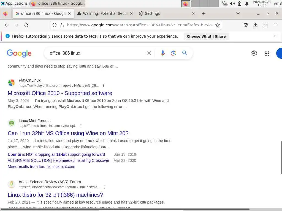Open the Google account avatar

pyautogui.click(x=279, y=53)
